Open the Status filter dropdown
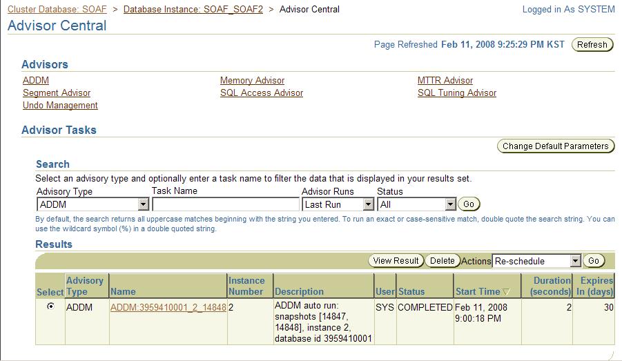 pos(451,204)
